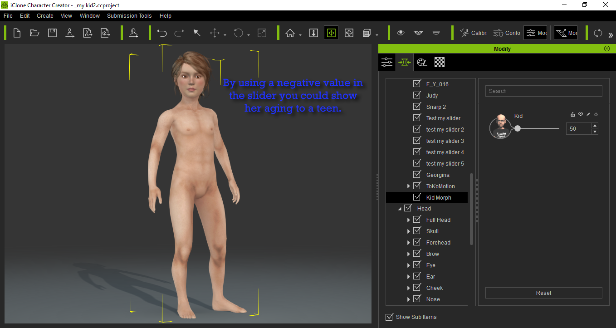
Task: Click the Conform toolbar button
Action: click(x=507, y=33)
